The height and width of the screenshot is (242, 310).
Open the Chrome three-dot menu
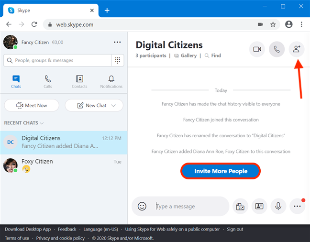pyautogui.click(x=301, y=24)
